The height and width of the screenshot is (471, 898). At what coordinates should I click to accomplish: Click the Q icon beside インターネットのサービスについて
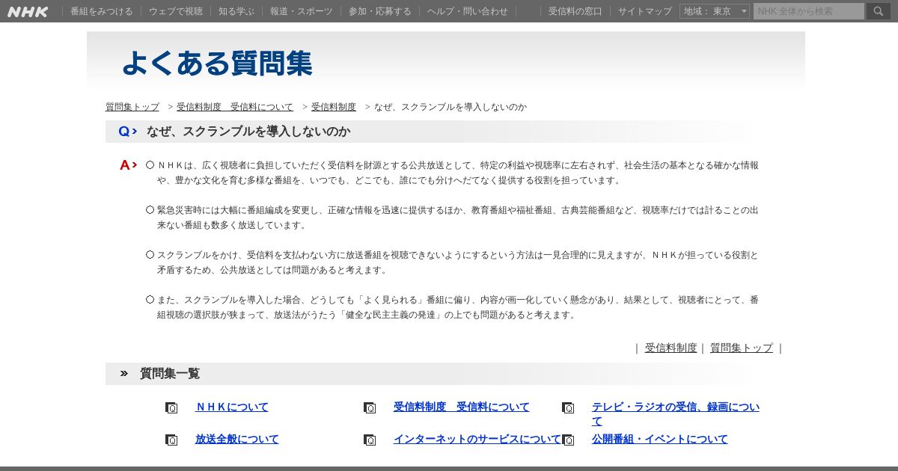click(370, 440)
